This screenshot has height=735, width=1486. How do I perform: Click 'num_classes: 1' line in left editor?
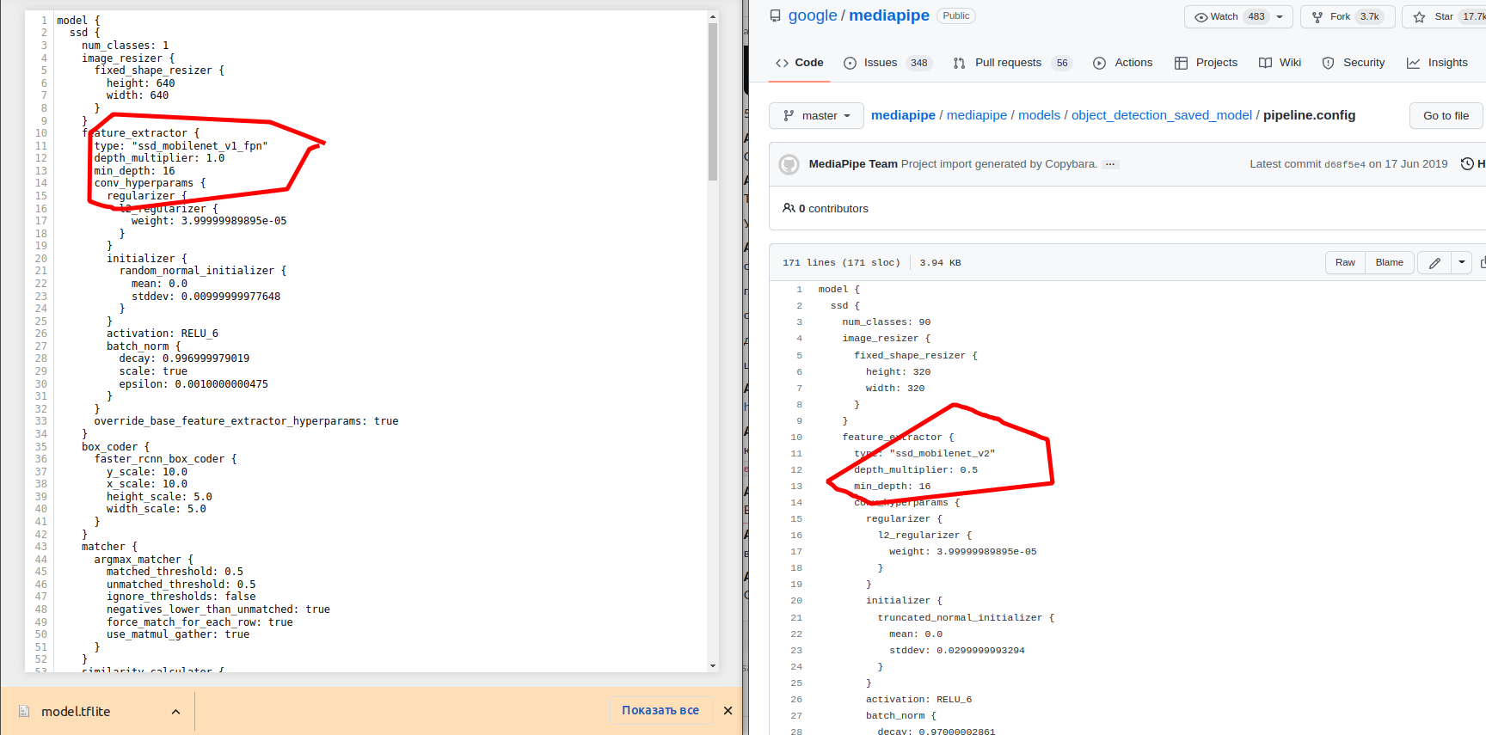(126, 46)
